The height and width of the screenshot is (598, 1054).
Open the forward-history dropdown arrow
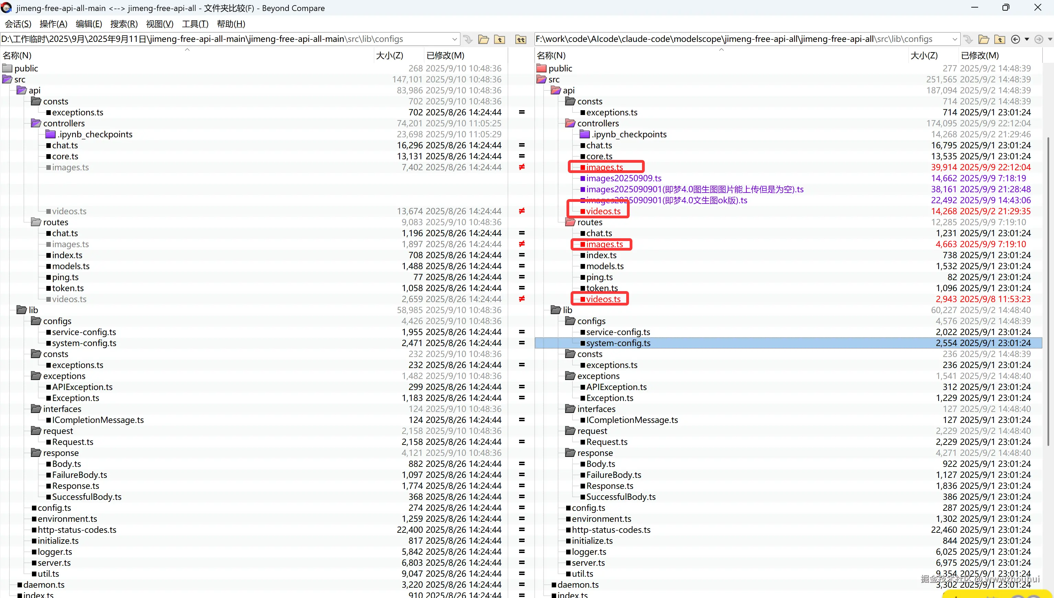pos(1050,39)
